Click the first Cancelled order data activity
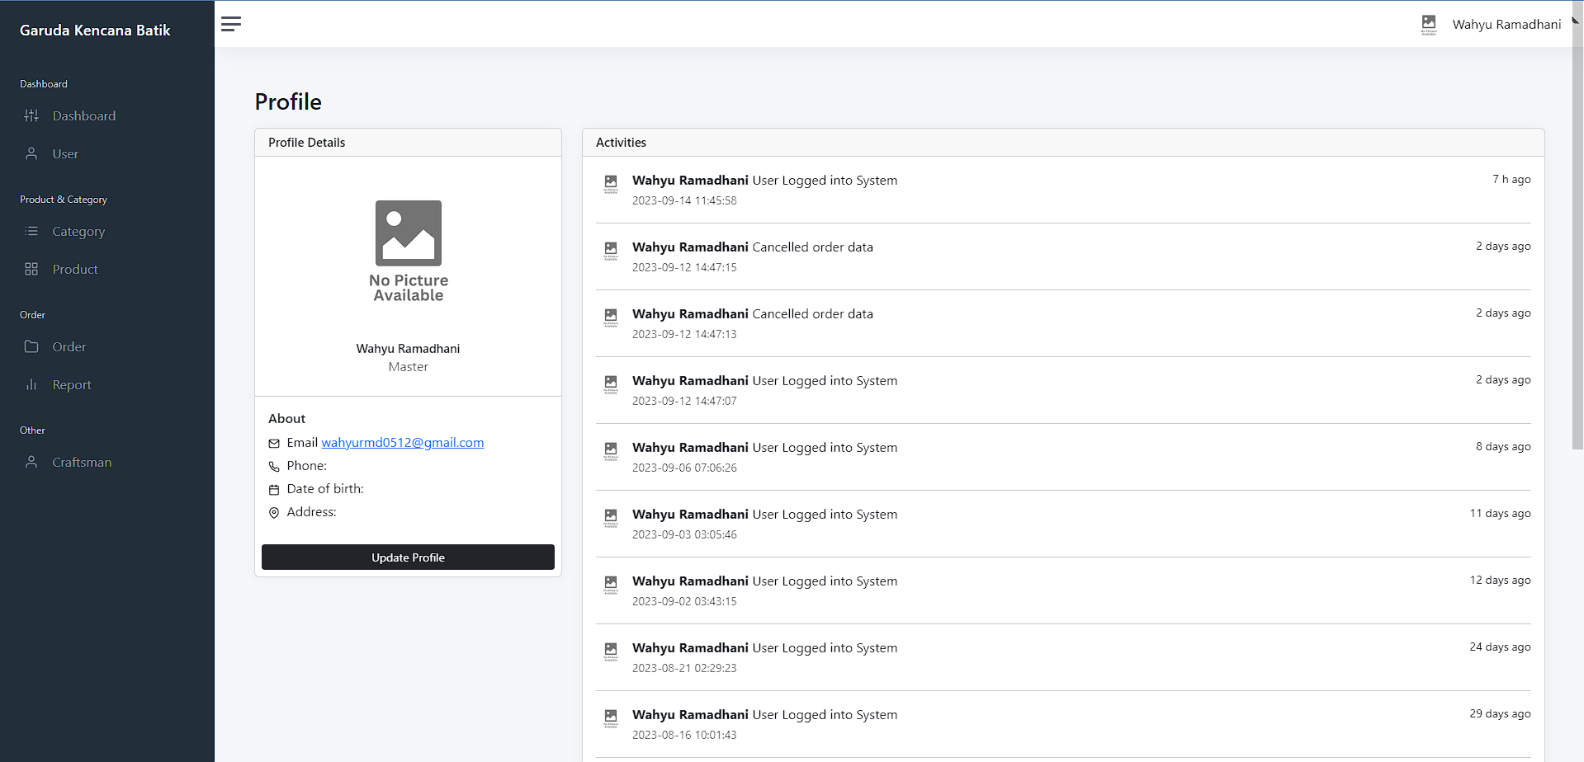The image size is (1584, 762). click(x=812, y=247)
